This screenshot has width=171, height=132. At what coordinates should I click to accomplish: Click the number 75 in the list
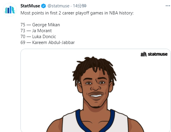pyautogui.click(x=23, y=25)
